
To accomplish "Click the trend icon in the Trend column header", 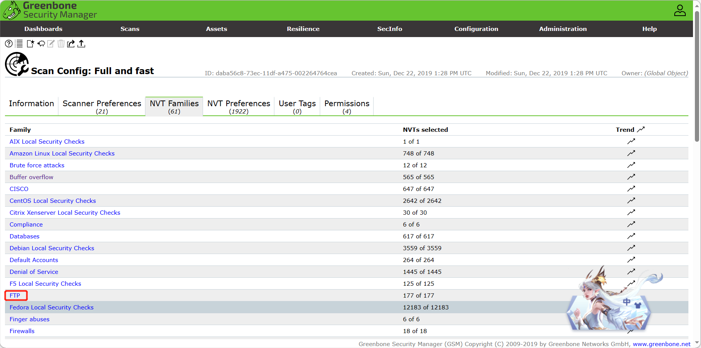I will point(641,129).
